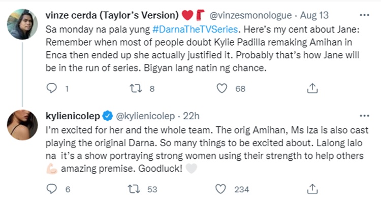Open the #DarnaTheTVSeries hashtag
The width and height of the screenshot is (381, 202).
click(195, 29)
